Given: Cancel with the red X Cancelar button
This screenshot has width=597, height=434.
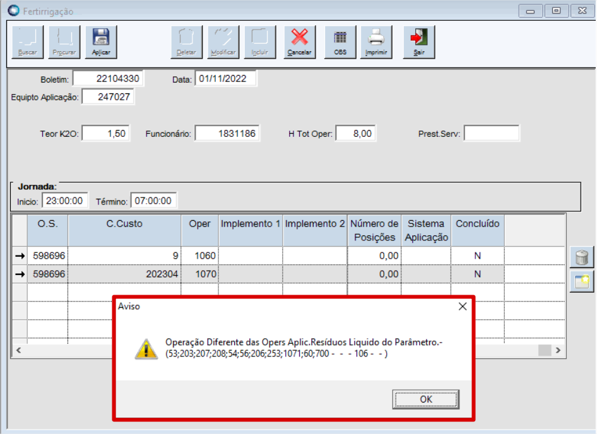Looking at the screenshot, I should click(299, 42).
